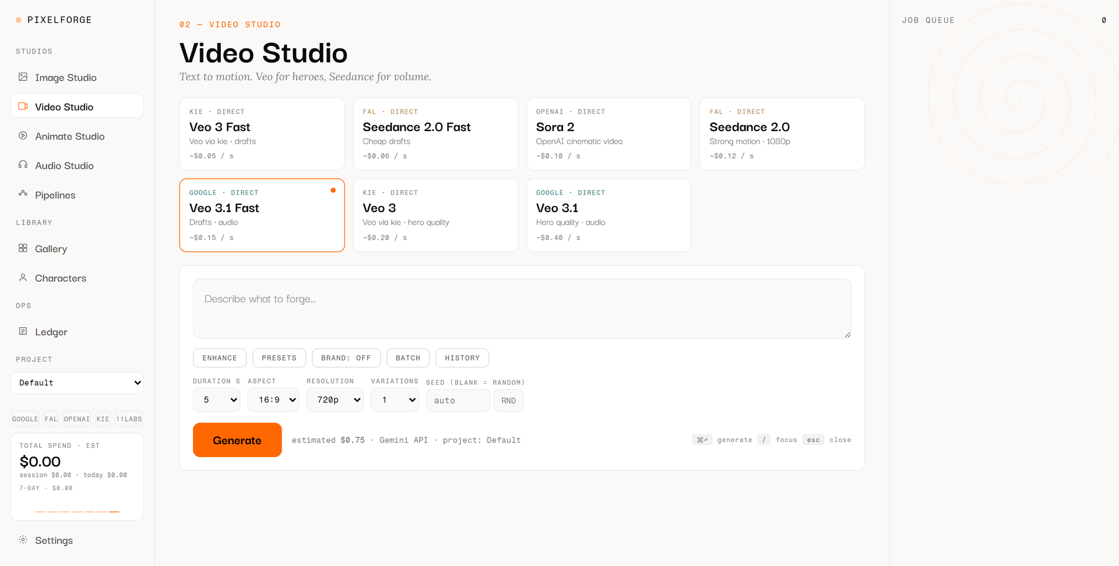Click the Enhance button
The height and width of the screenshot is (566, 1119).
tap(220, 358)
